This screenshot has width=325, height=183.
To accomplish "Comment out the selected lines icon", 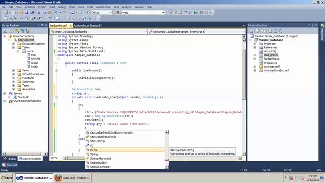I will [46, 18].
